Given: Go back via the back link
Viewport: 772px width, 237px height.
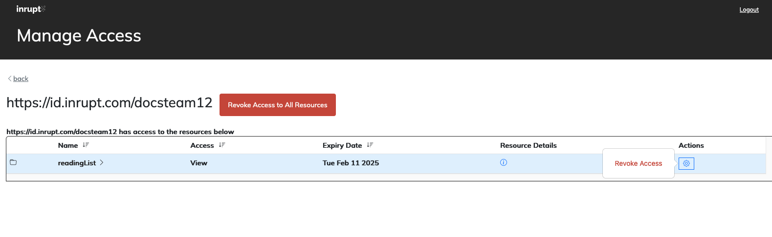Looking at the screenshot, I should (21, 79).
